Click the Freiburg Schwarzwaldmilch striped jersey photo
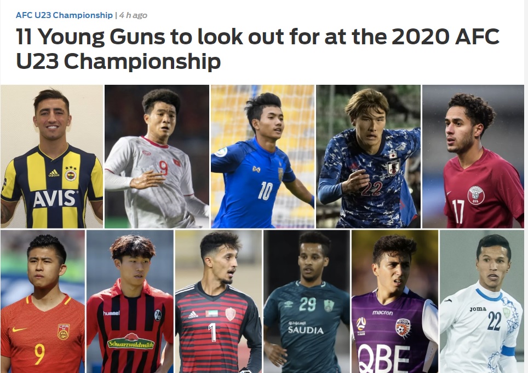This screenshot has height=373, width=528. click(x=130, y=301)
